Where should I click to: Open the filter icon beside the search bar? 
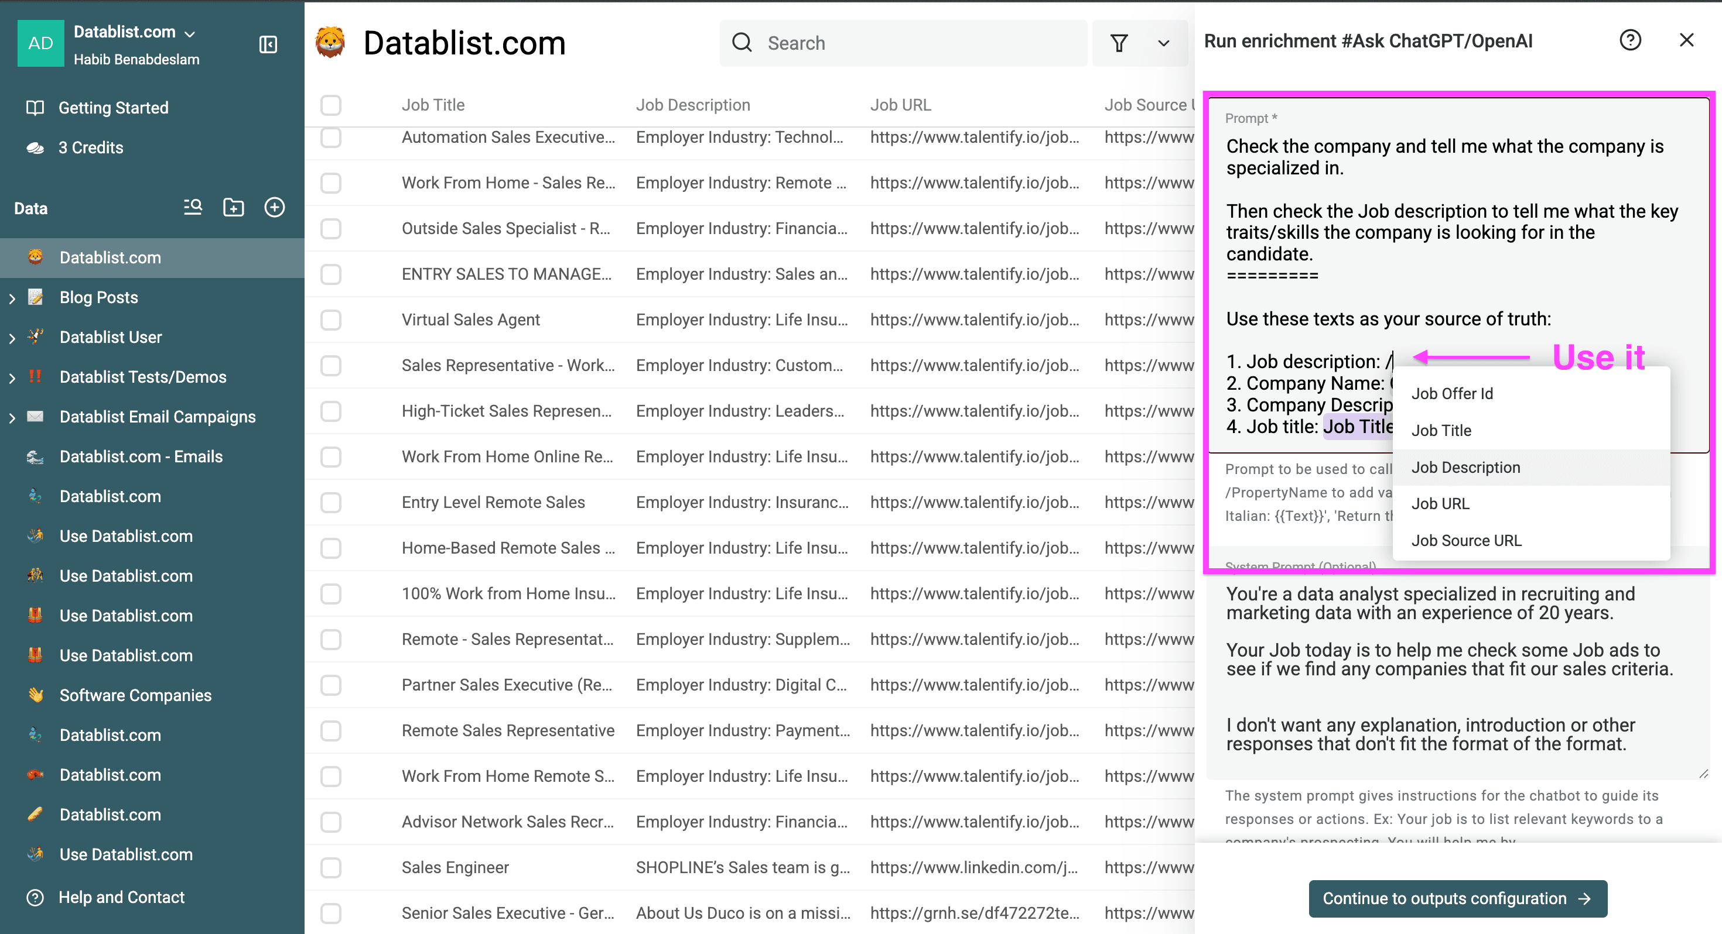pyautogui.click(x=1119, y=43)
